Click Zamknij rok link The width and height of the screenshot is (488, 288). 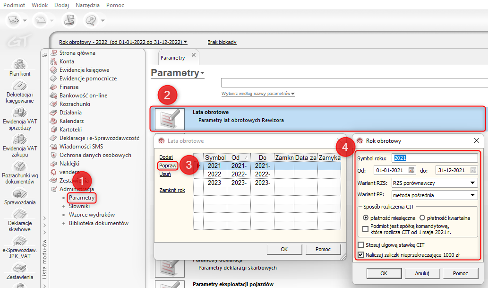click(172, 190)
